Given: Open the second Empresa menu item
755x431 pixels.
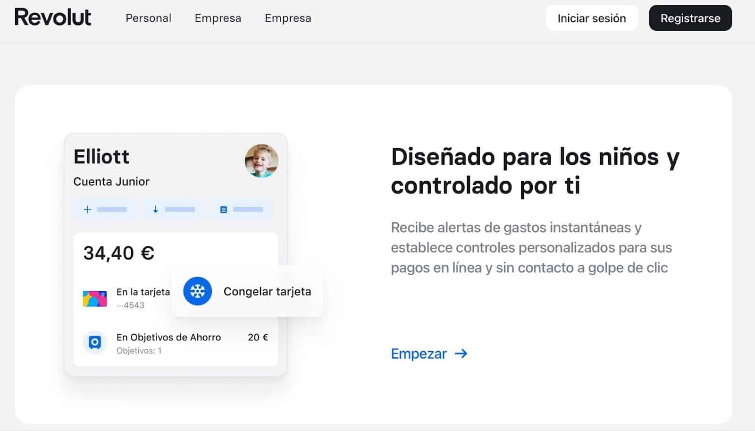Looking at the screenshot, I should (288, 18).
